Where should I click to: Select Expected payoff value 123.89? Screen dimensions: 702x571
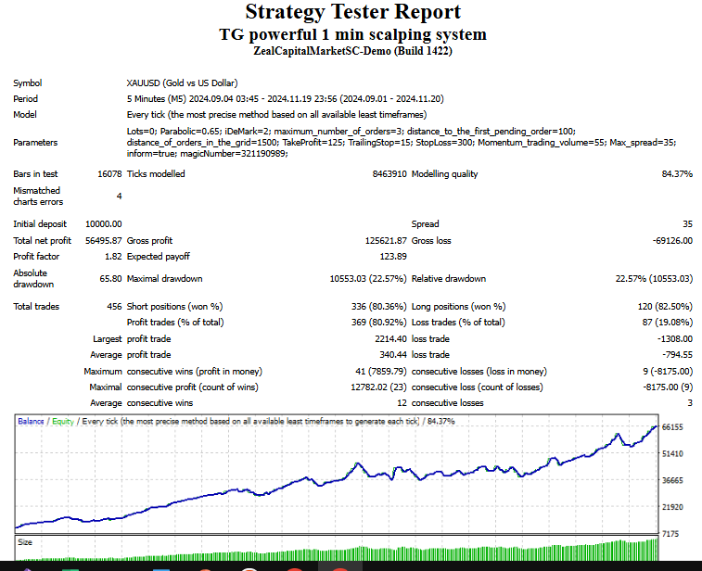[393, 257]
